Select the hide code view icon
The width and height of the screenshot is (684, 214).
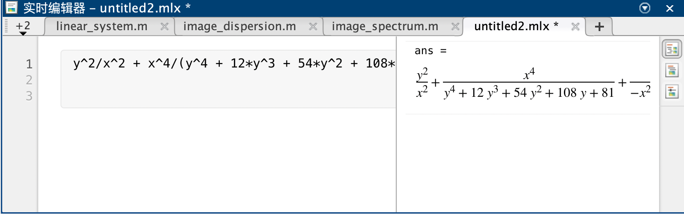(x=672, y=91)
